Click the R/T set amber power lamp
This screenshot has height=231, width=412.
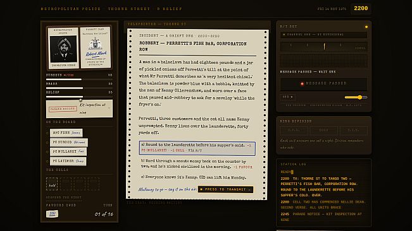pos(366,27)
